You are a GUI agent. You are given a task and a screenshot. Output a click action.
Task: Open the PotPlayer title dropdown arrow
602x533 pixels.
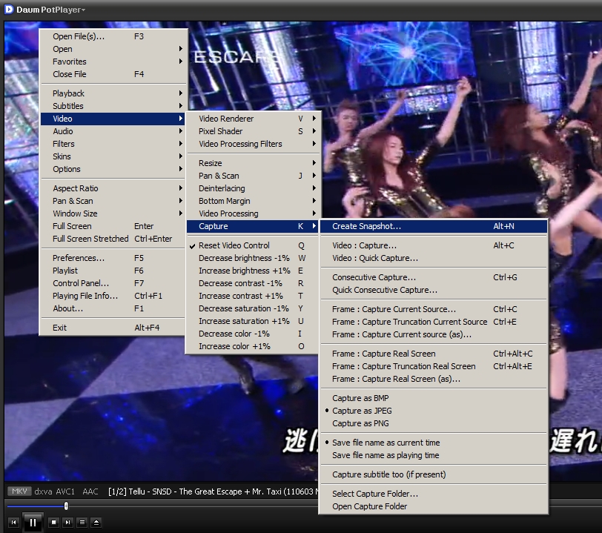tap(83, 10)
